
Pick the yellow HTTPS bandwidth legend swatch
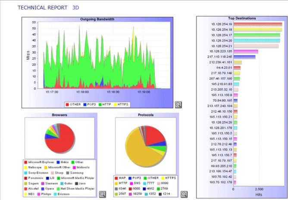116,105
